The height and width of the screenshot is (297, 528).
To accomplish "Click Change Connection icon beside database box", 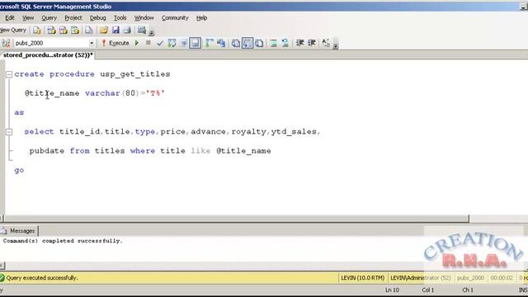I will tap(6, 43).
